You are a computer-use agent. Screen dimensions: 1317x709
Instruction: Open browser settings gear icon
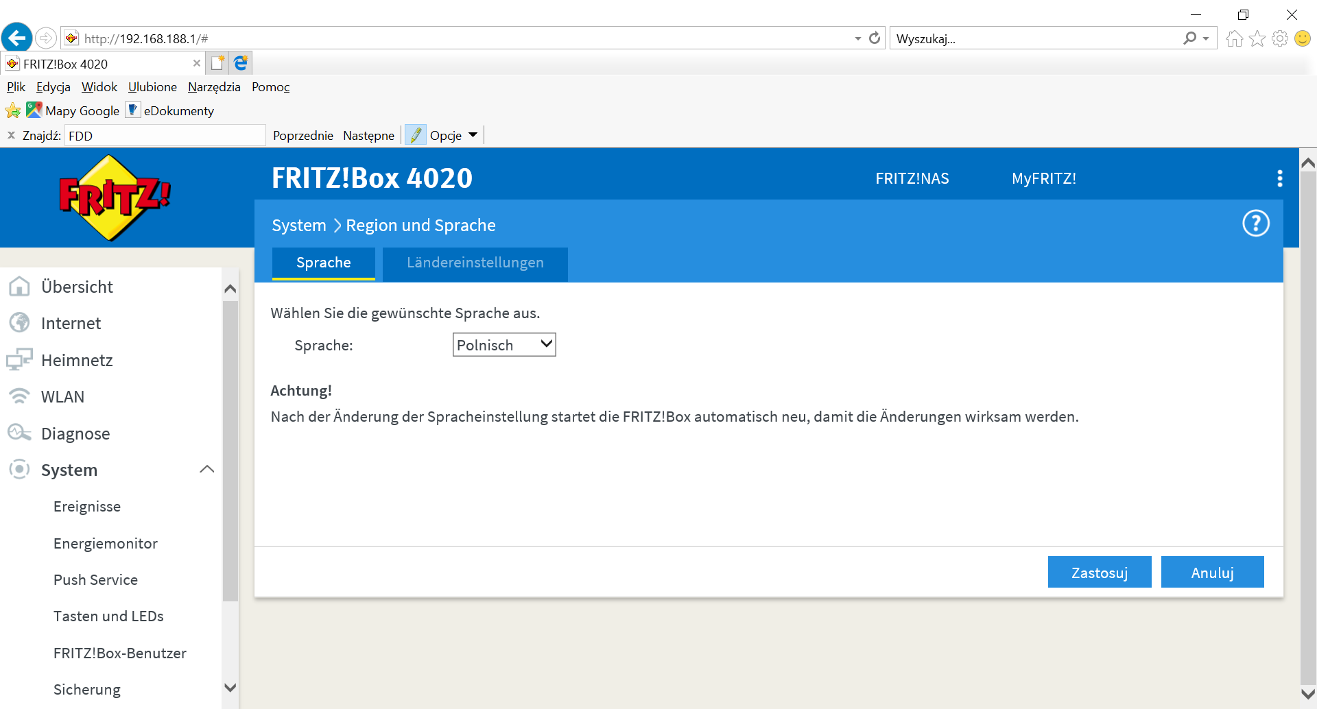click(x=1280, y=39)
